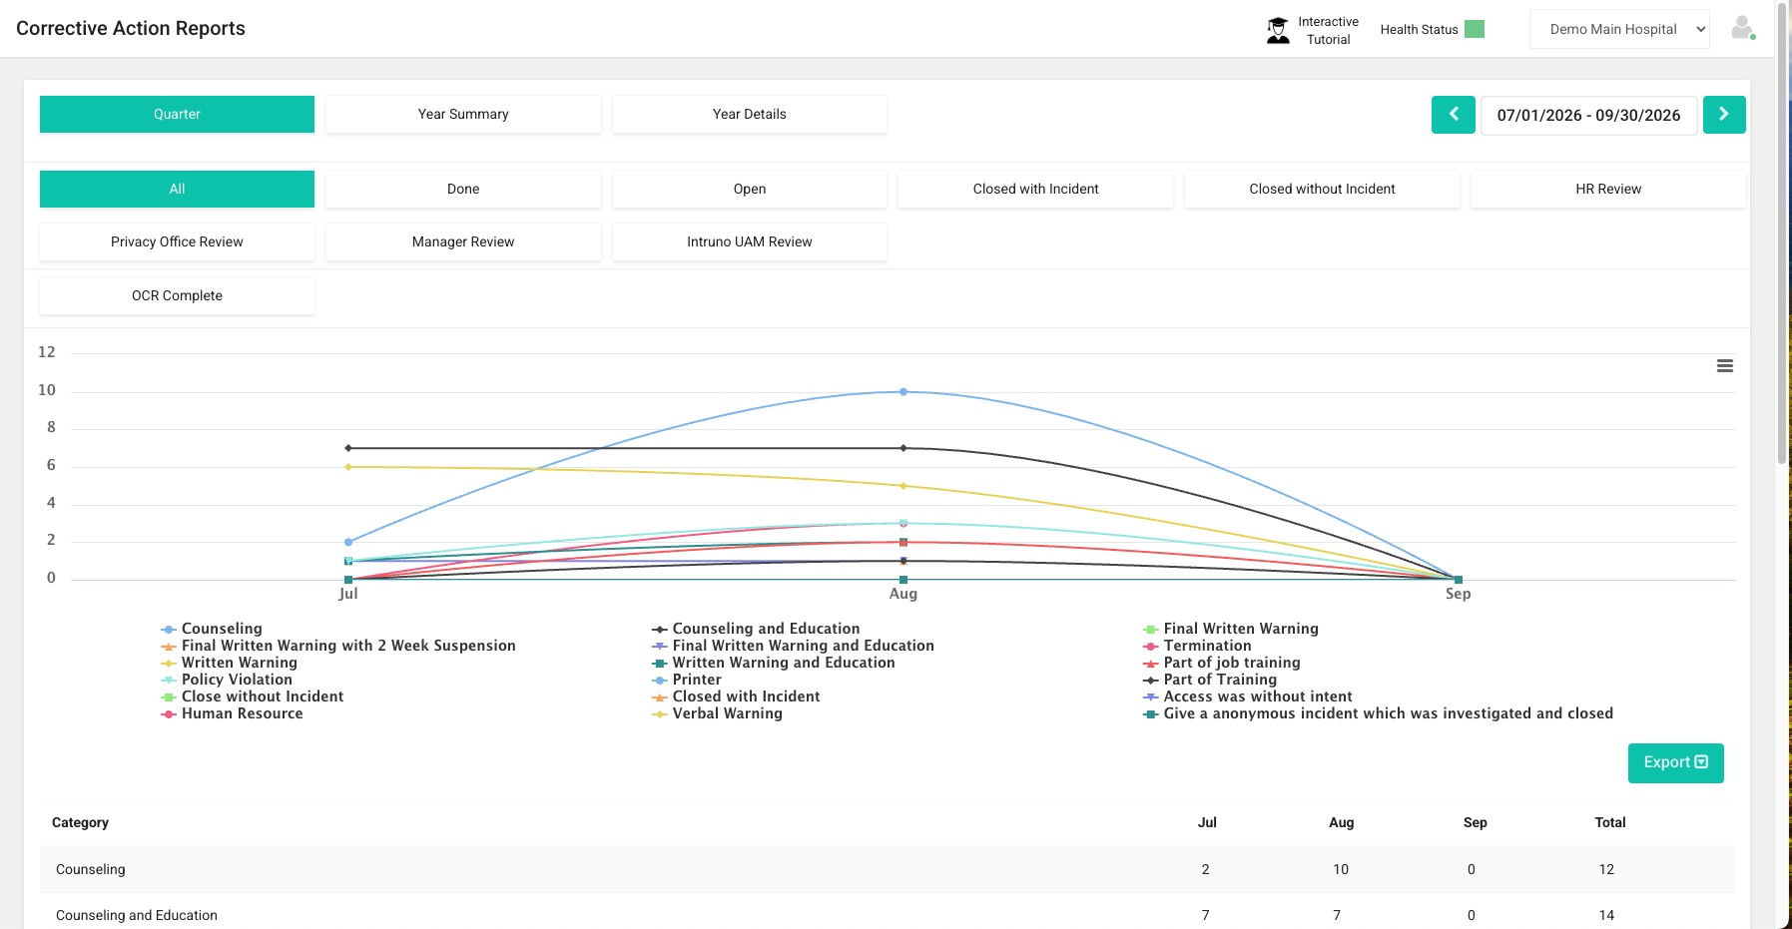Image resolution: width=1792 pixels, height=929 pixels.
Task: Toggle the Verbal Warning legend series
Action: pos(718,713)
